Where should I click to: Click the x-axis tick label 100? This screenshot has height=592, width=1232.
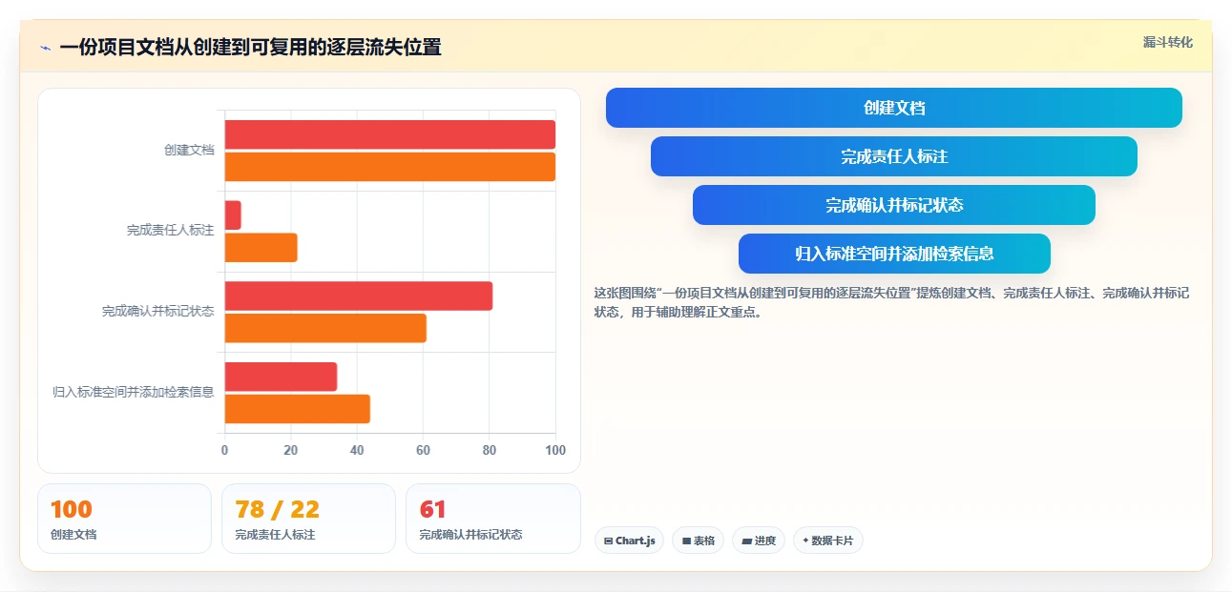[555, 450]
